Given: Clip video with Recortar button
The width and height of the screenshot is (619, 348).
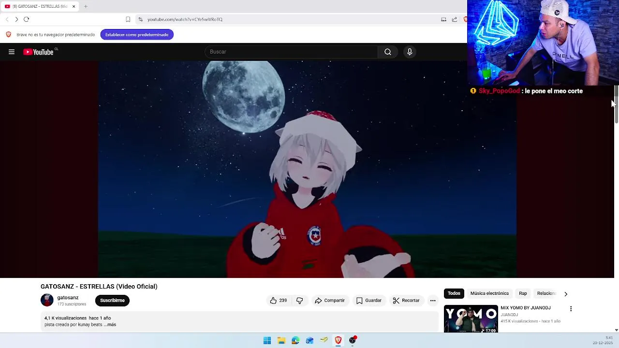Looking at the screenshot, I should click(x=406, y=300).
